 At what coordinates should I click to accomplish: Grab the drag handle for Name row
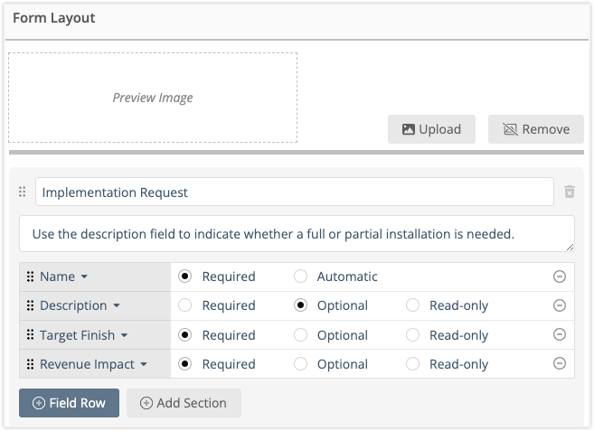coord(30,276)
